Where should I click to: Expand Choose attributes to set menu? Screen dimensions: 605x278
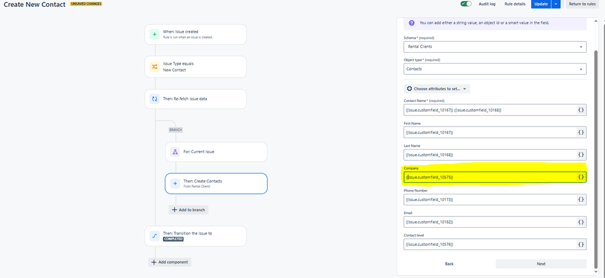point(437,89)
